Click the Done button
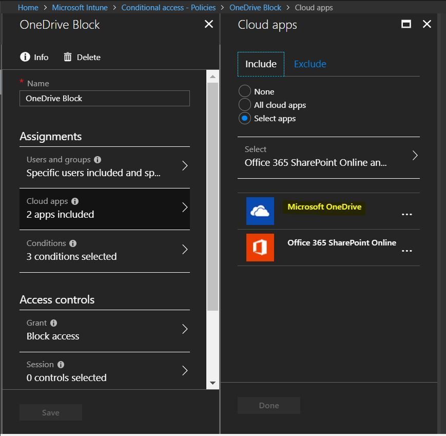Screen dimensions: 446x436 coord(269,405)
